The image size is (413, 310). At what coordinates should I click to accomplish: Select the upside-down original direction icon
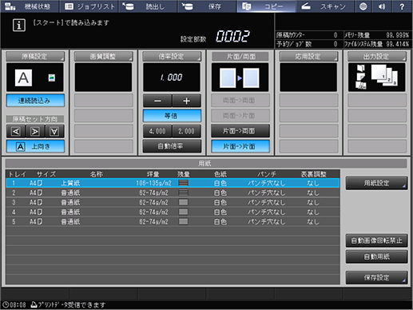coord(54,131)
